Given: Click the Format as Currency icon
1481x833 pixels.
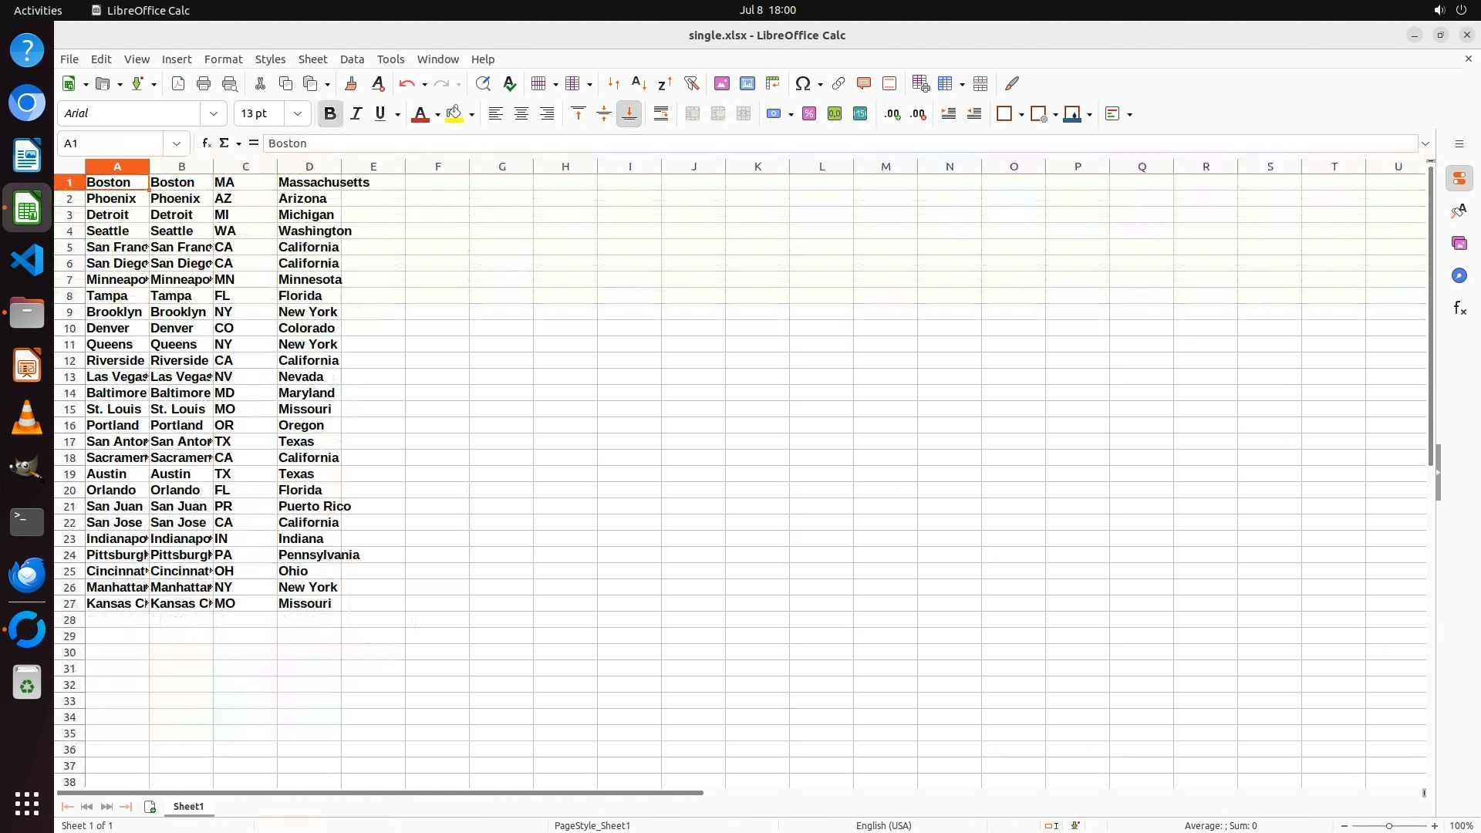Looking at the screenshot, I should 774,114.
